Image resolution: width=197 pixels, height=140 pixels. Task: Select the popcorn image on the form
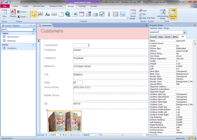click(x=64, y=122)
